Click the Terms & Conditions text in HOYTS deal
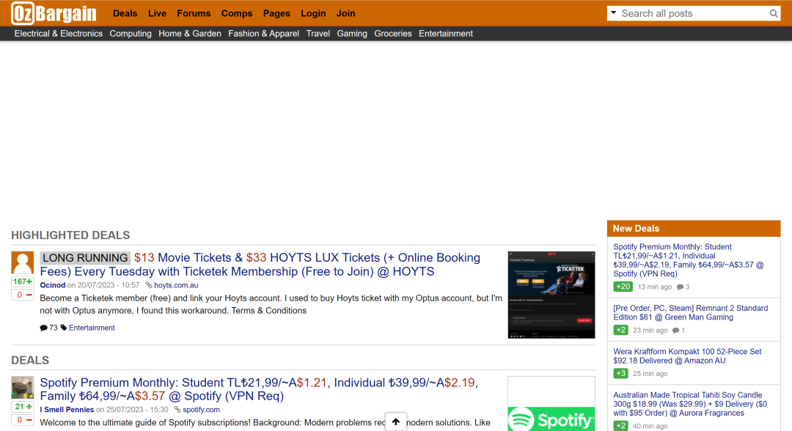 268,311
